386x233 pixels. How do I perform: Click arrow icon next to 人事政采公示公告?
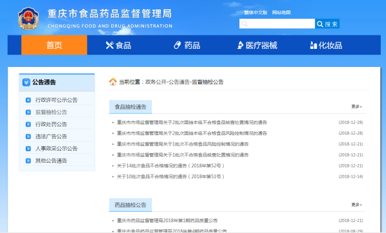28,149
